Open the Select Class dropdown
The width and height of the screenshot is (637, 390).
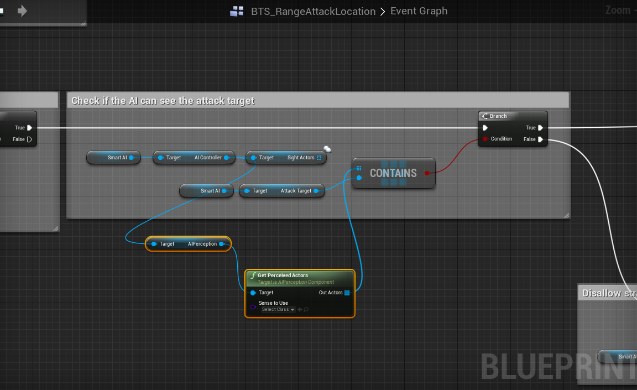pyautogui.click(x=278, y=309)
